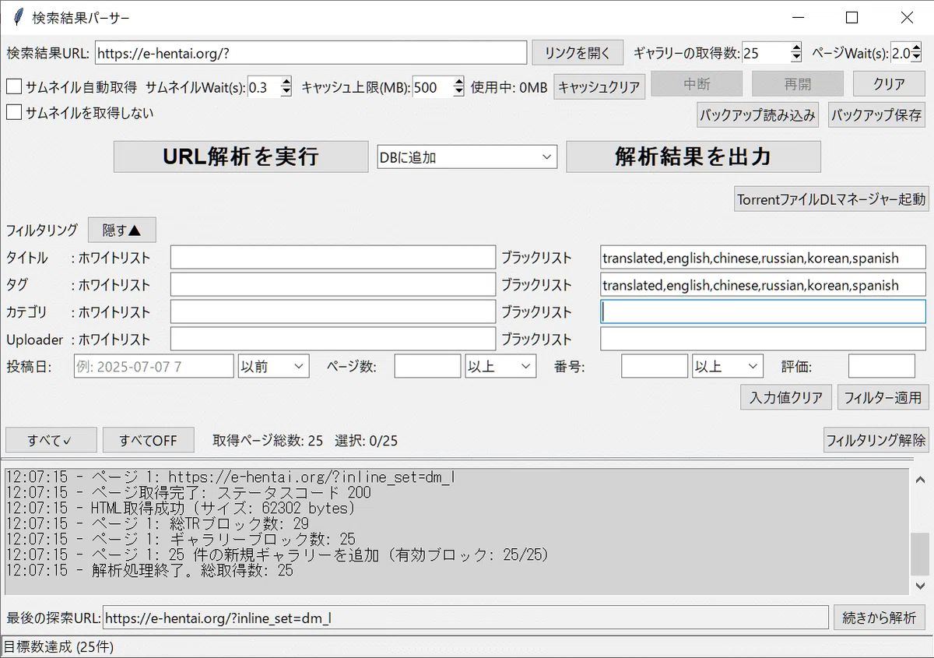Collapse filtering with 隠す▲ button
Image resolution: width=934 pixels, height=658 pixels.
[122, 230]
